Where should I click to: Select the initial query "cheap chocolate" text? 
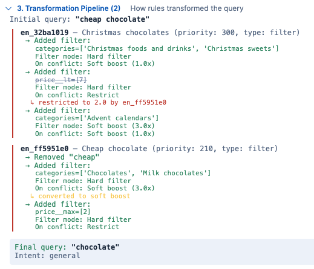point(113,19)
